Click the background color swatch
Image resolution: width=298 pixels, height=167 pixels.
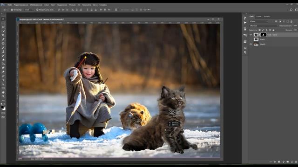tap(4, 109)
